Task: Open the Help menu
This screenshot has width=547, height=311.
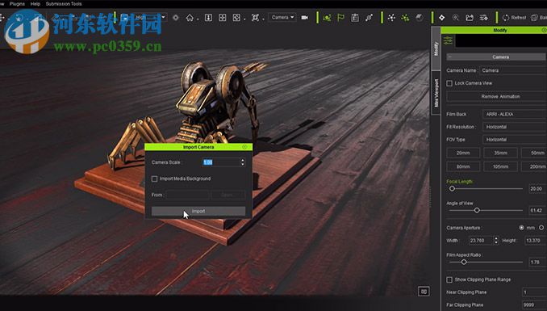Action: (x=35, y=4)
